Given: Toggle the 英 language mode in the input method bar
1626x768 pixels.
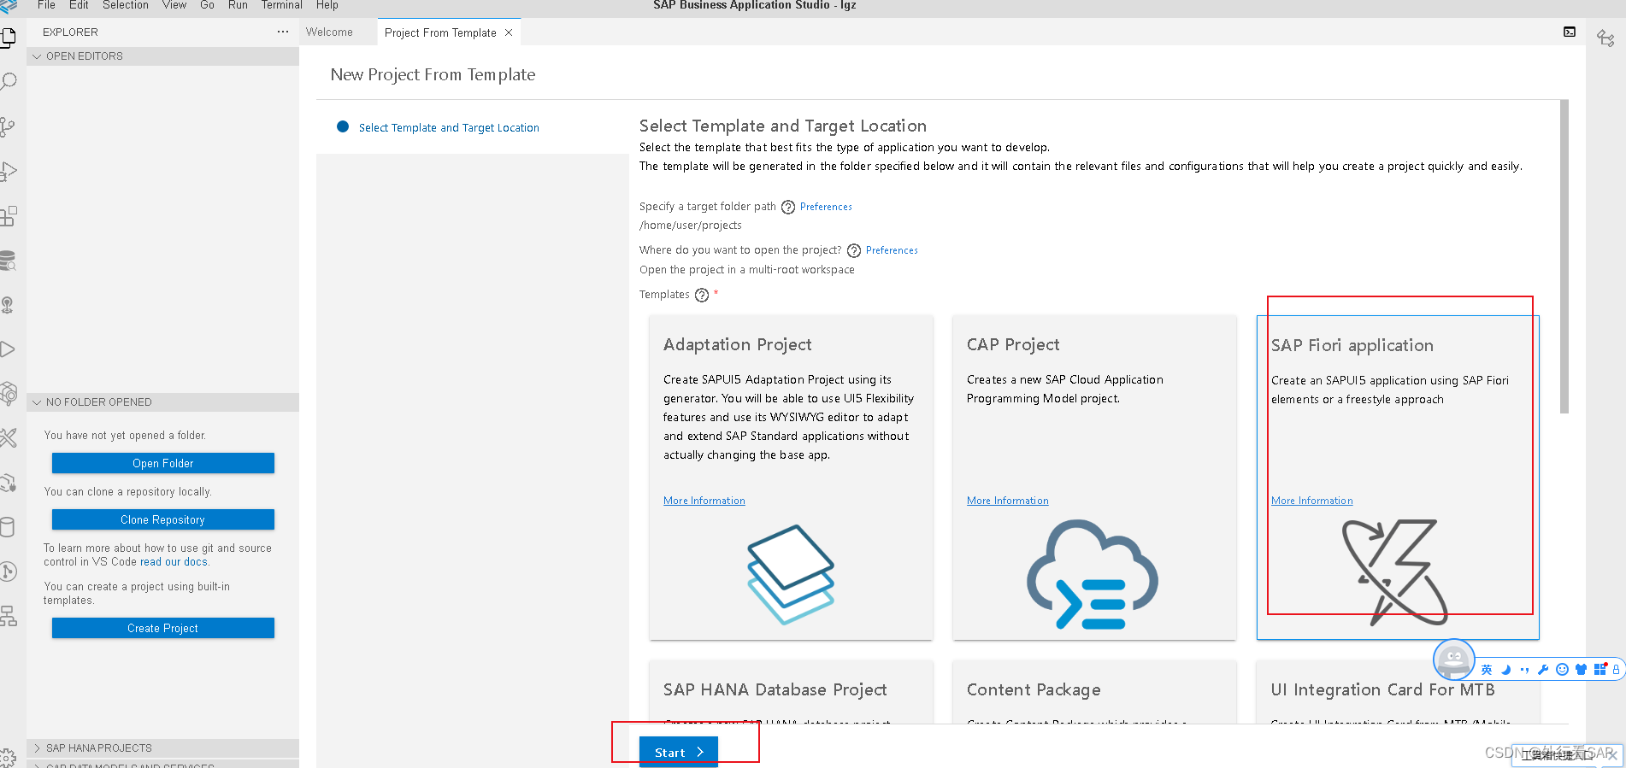Looking at the screenshot, I should (1487, 670).
